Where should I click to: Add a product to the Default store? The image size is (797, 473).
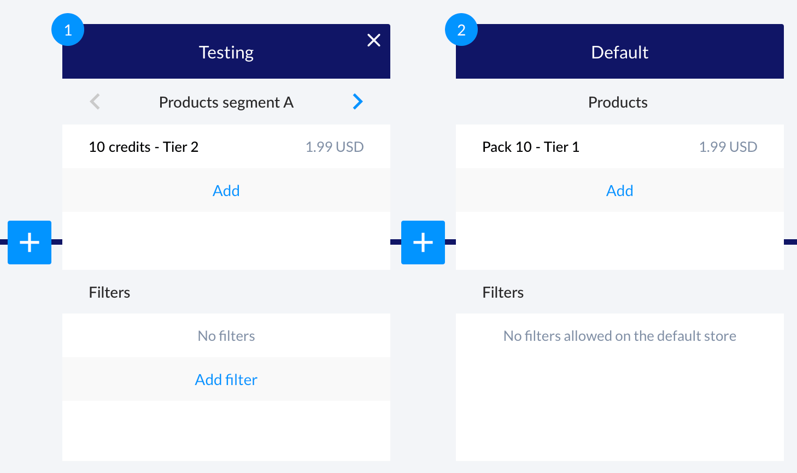coord(619,191)
